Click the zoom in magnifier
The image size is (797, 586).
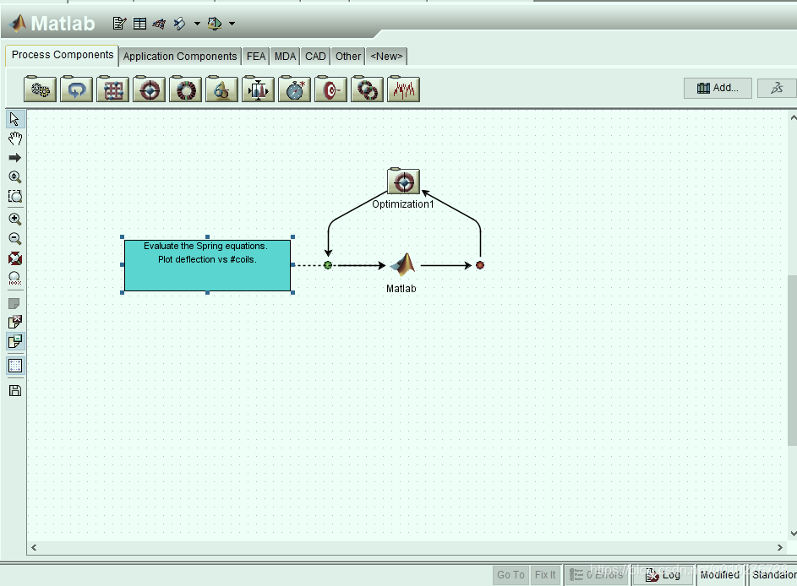pyautogui.click(x=15, y=219)
